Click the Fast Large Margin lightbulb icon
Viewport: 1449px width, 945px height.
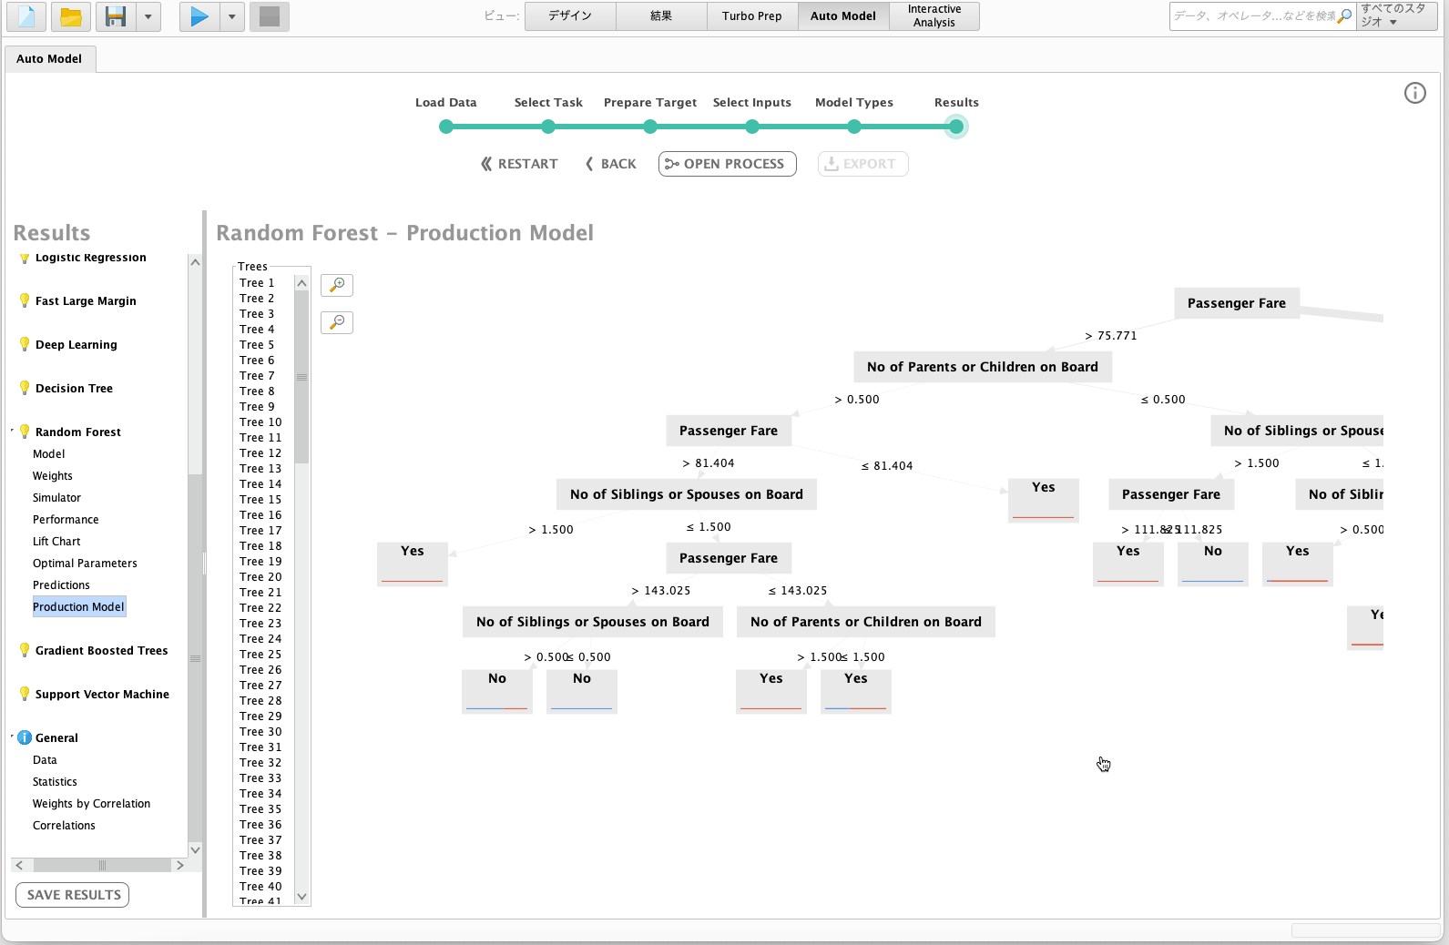point(25,300)
